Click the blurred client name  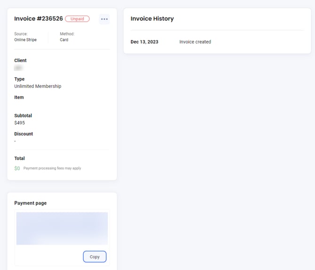tap(18, 68)
